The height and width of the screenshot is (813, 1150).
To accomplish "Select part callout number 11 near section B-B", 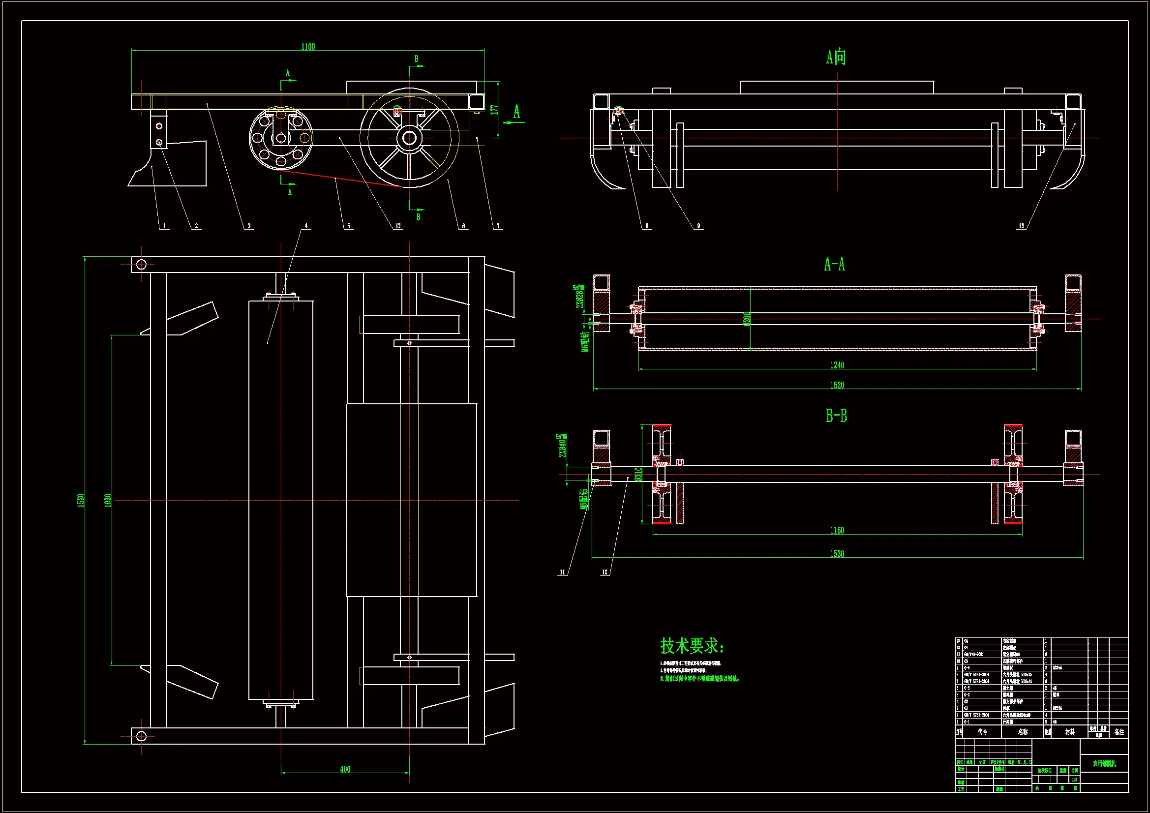I will coord(562,572).
